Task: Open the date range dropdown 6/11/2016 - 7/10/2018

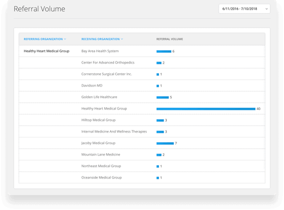Action: pyautogui.click(x=244, y=9)
